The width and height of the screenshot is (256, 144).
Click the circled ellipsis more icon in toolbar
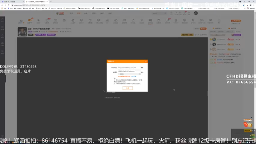coord(219,20)
